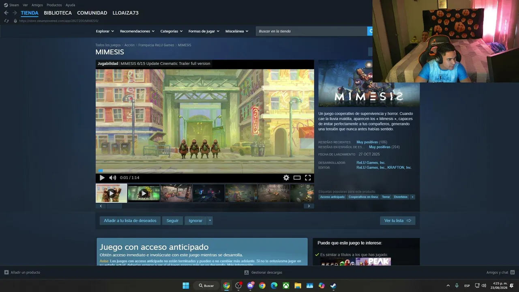The width and height of the screenshot is (519, 292).
Task: Click Añadir un producto
Action: [x=22, y=273]
